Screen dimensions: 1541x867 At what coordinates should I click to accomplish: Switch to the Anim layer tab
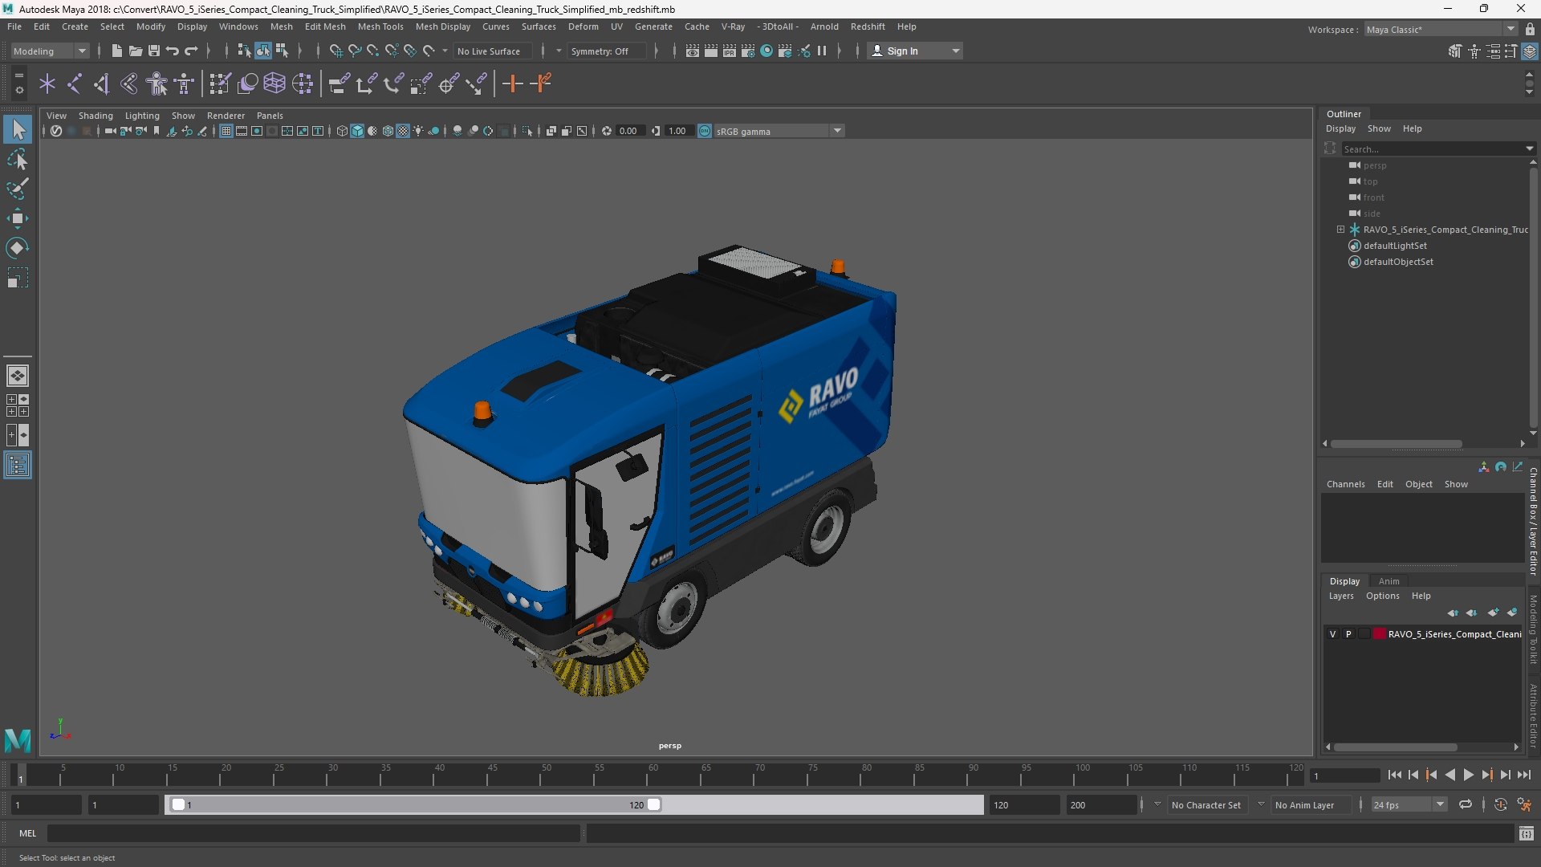point(1389,581)
